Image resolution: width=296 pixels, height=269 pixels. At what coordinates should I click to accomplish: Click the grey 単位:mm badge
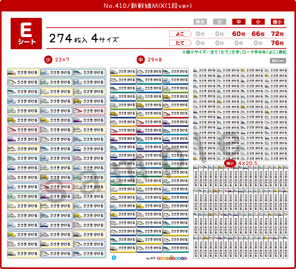278,61
